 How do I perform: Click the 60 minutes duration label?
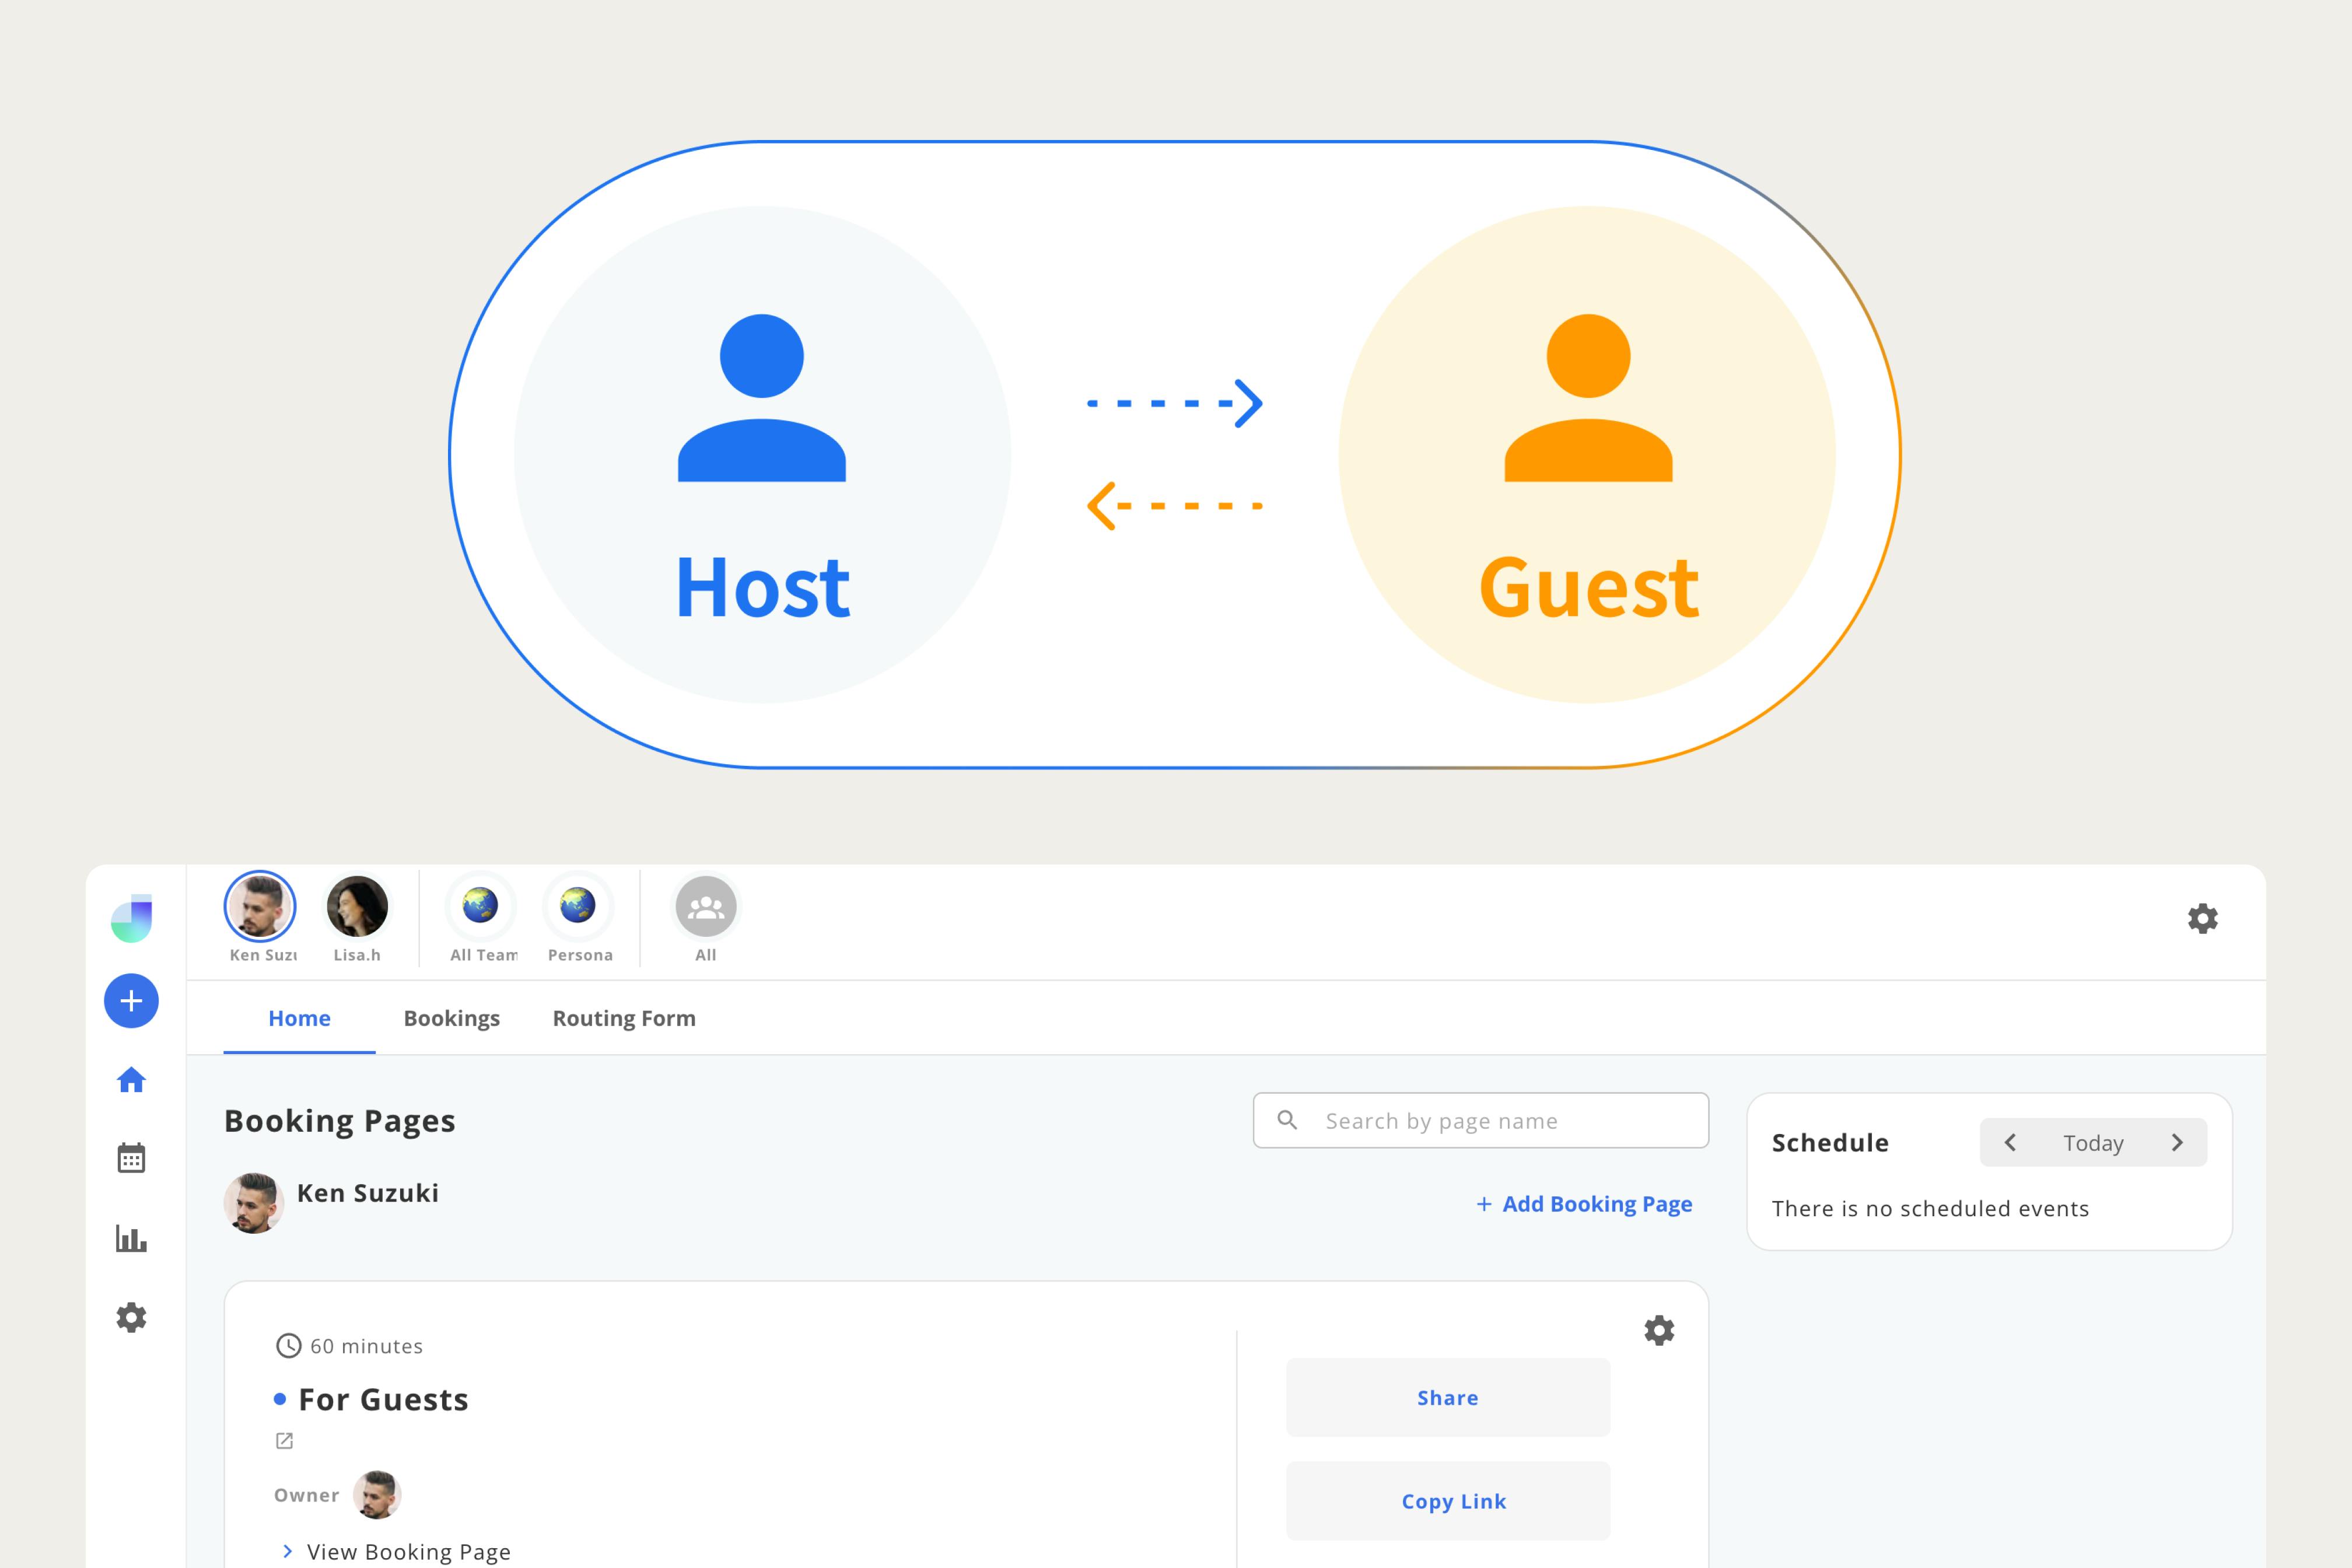pos(366,1346)
